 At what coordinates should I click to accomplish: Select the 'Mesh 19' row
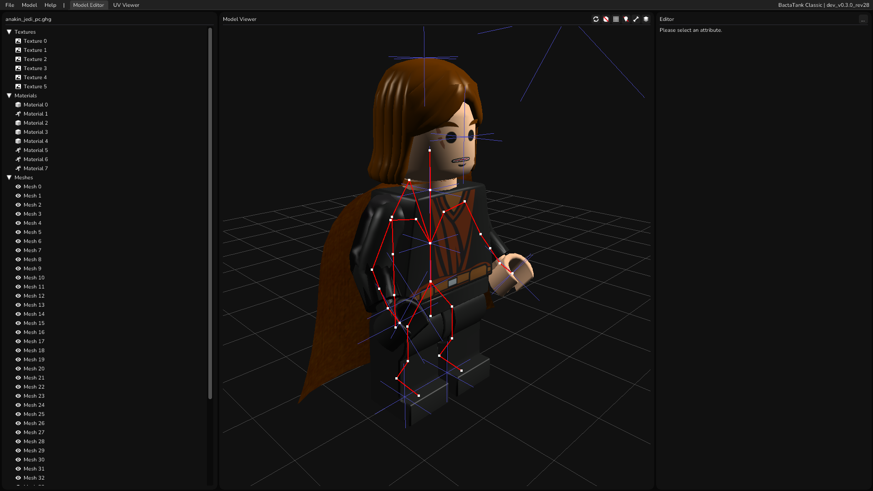pyautogui.click(x=105, y=359)
